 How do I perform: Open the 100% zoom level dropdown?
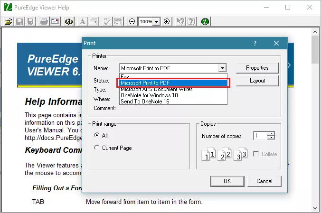point(156,22)
